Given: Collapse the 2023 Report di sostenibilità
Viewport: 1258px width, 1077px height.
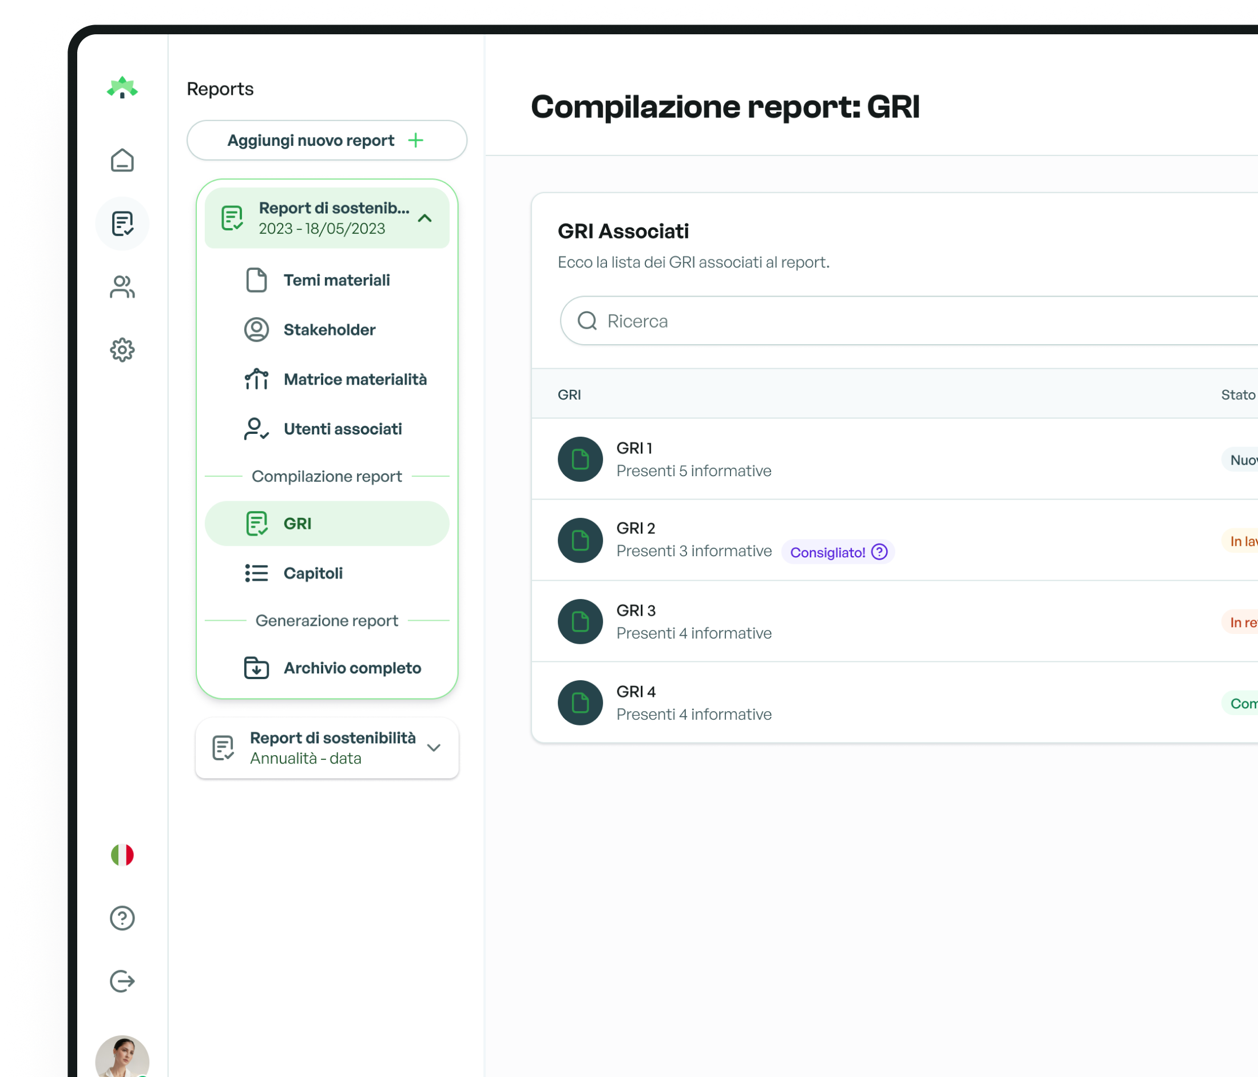Looking at the screenshot, I should 425,218.
